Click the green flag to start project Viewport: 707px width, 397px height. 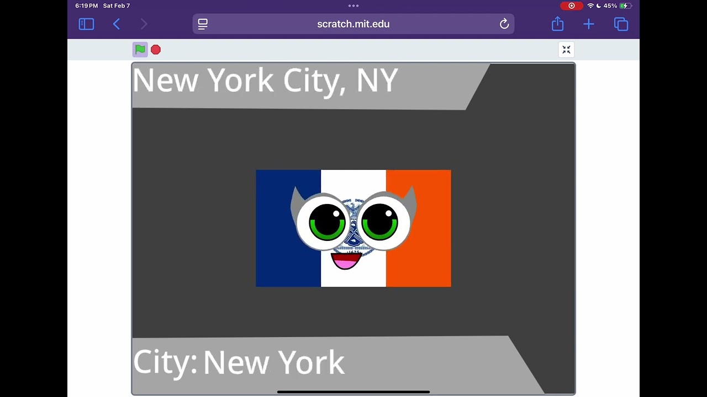pos(140,50)
